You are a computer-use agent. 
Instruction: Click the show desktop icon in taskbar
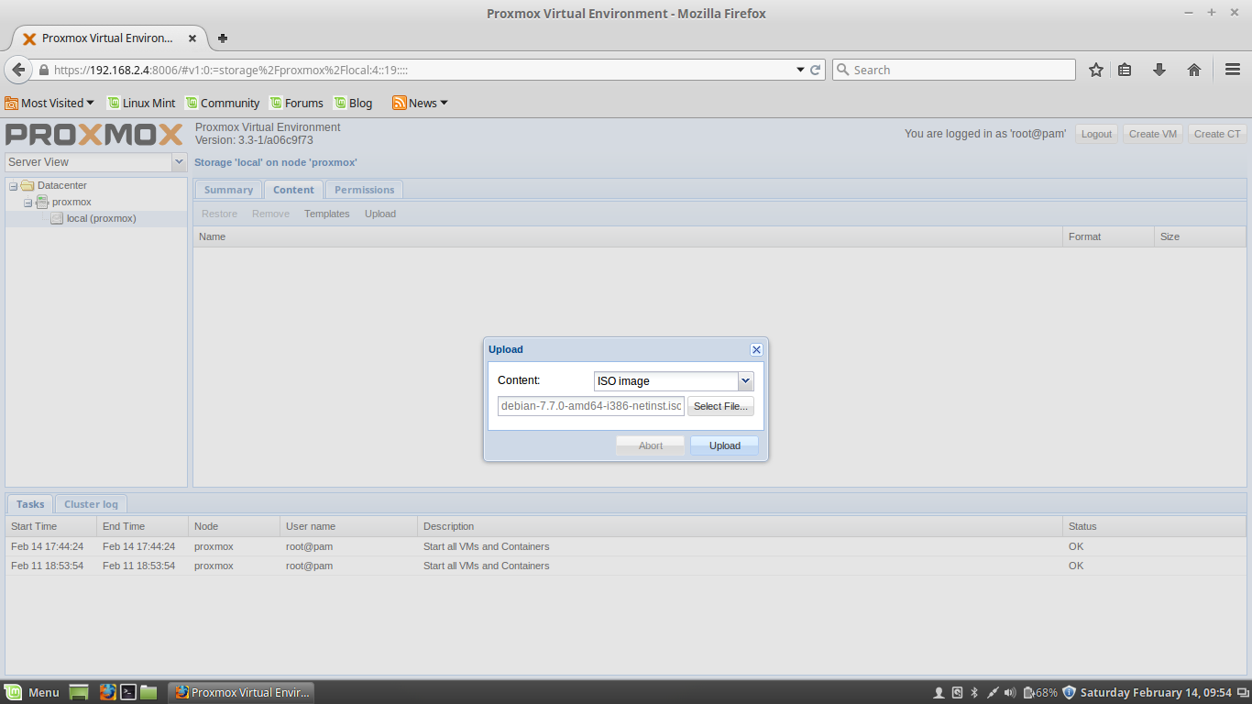79,692
